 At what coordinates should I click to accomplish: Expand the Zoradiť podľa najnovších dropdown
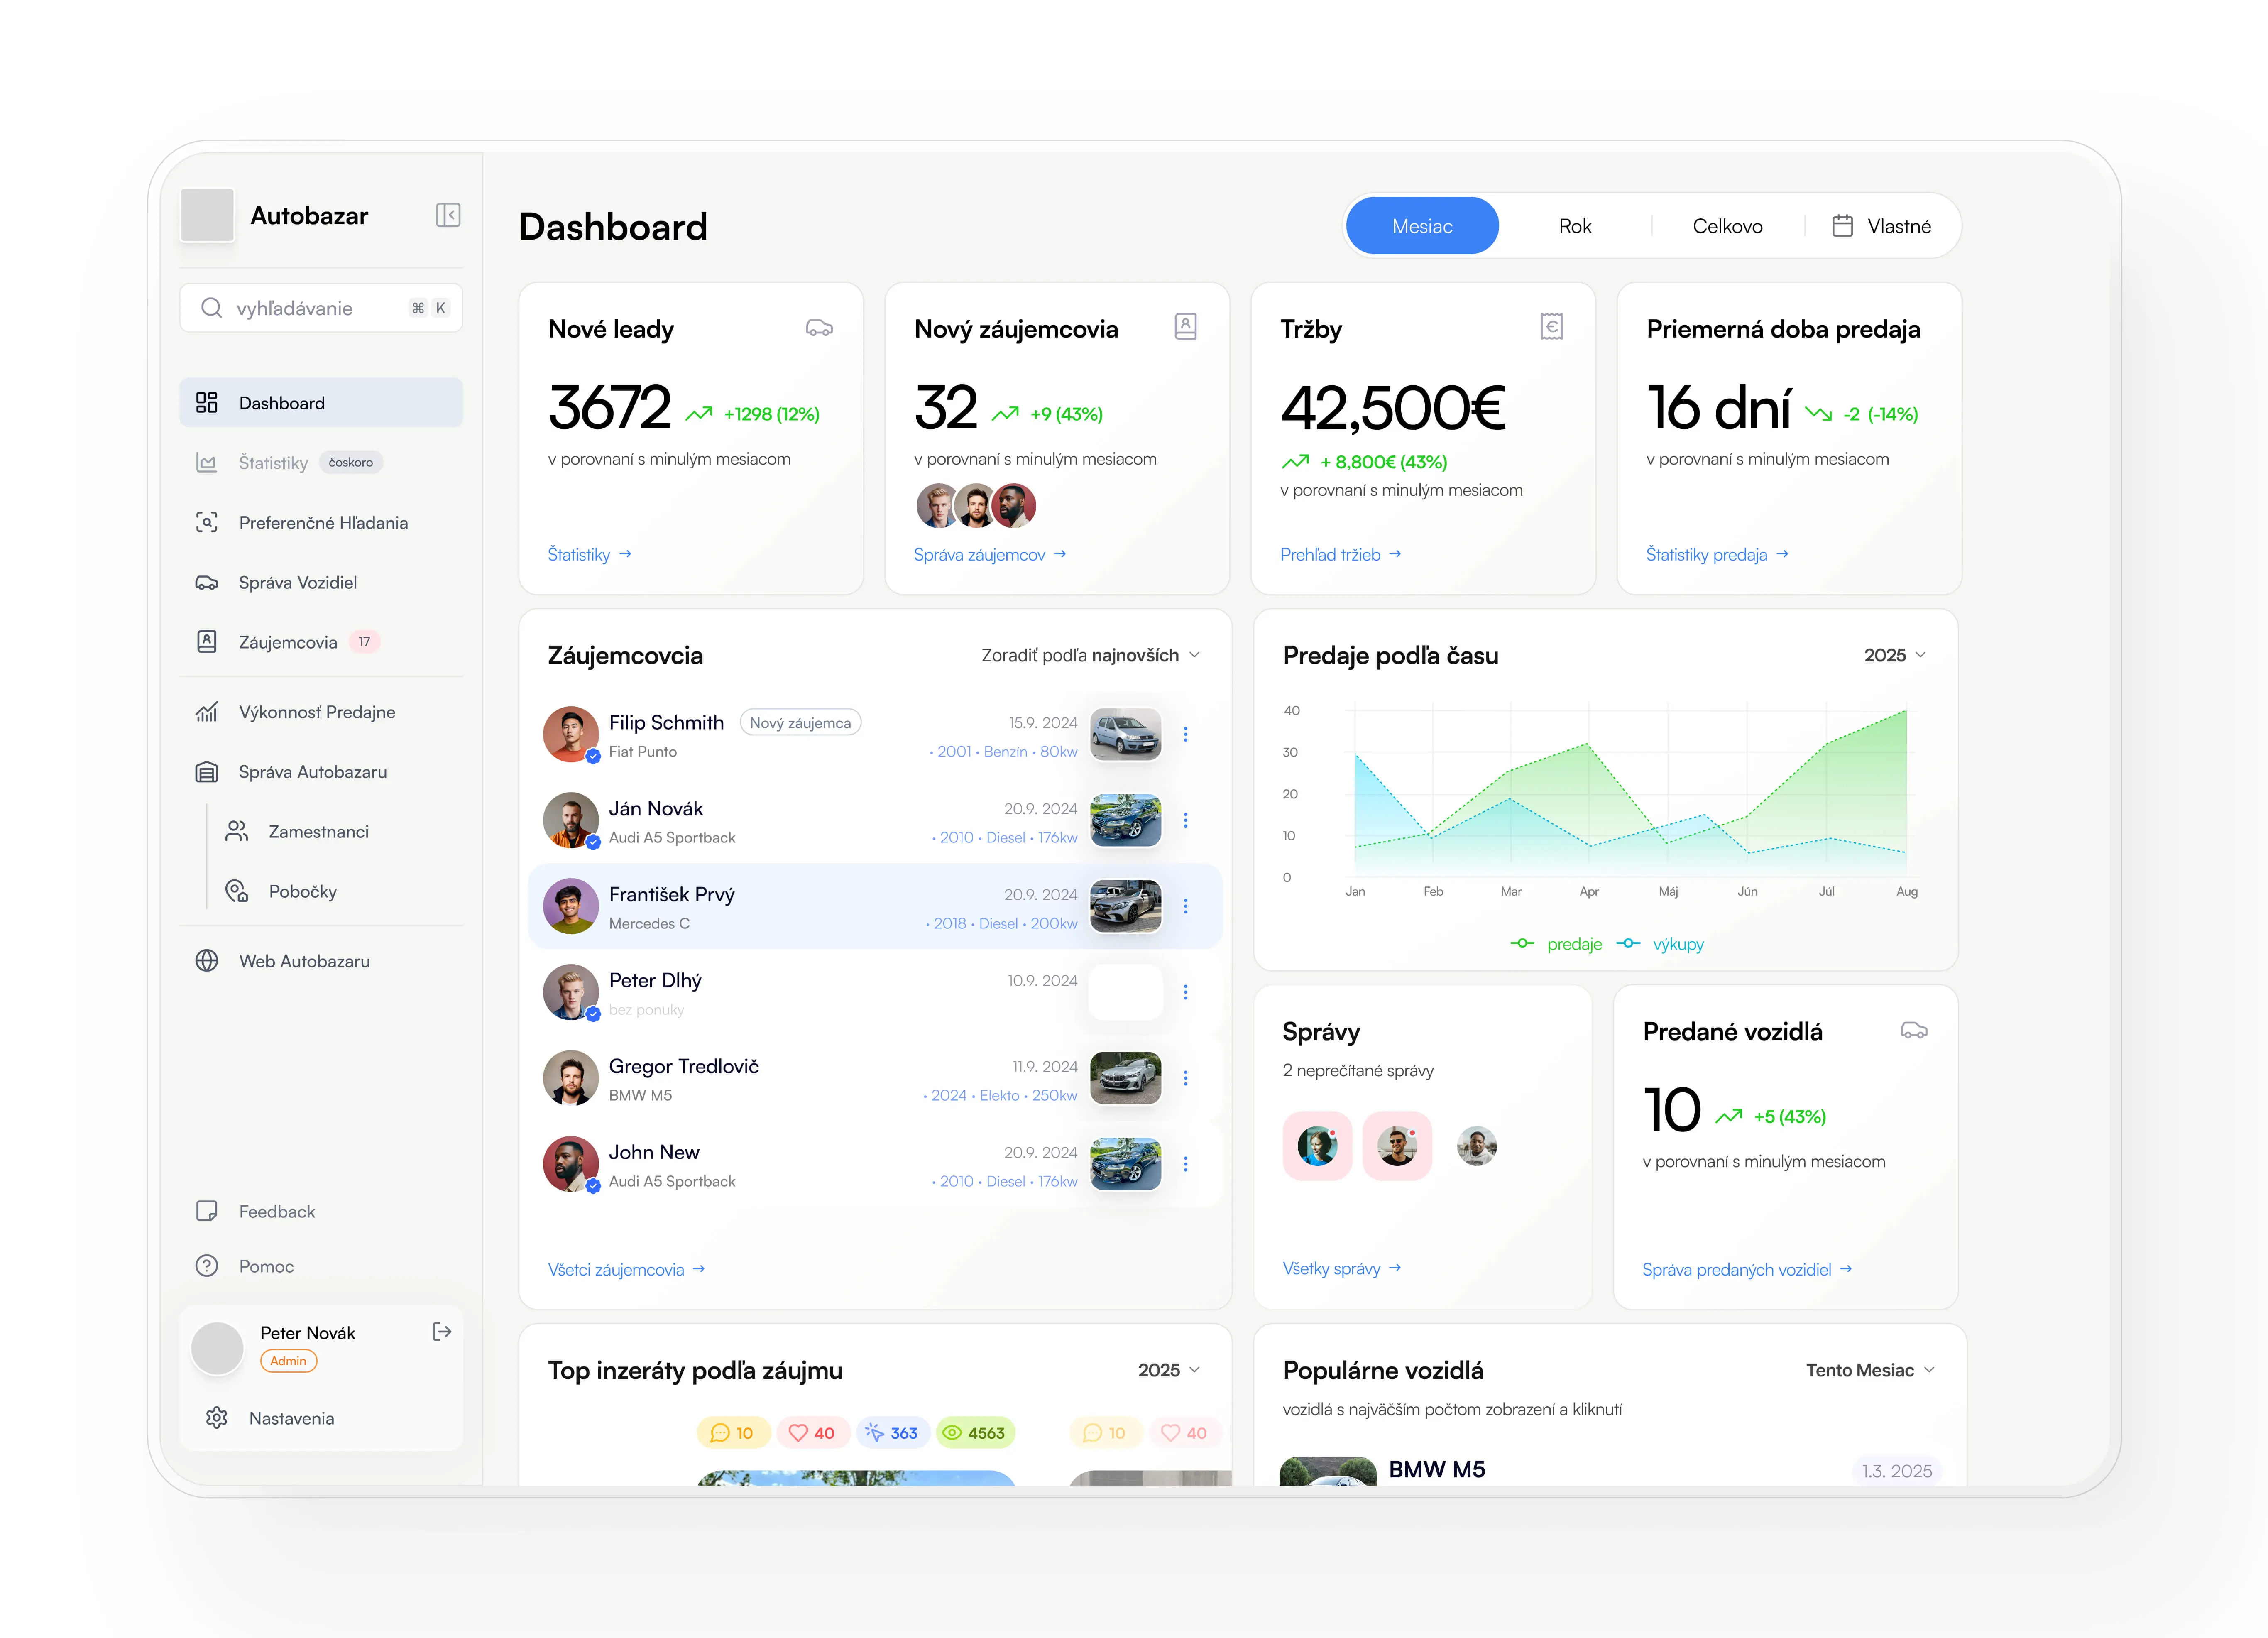1090,655
